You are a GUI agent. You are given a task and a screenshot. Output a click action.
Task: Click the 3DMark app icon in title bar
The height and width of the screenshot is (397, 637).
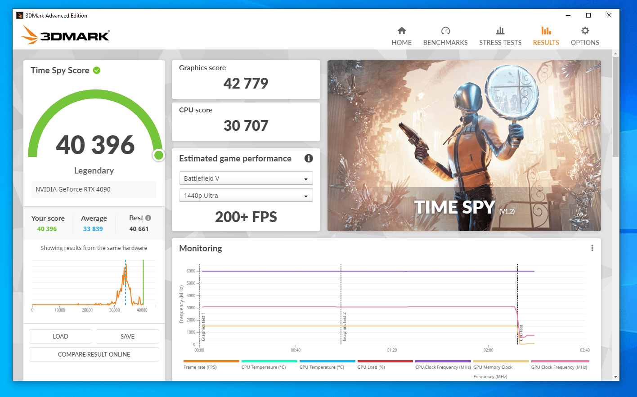[x=20, y=15]
